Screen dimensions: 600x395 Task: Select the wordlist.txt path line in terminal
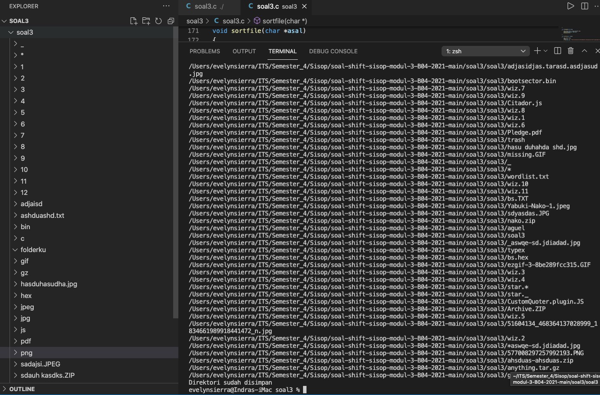click(368, 176)
